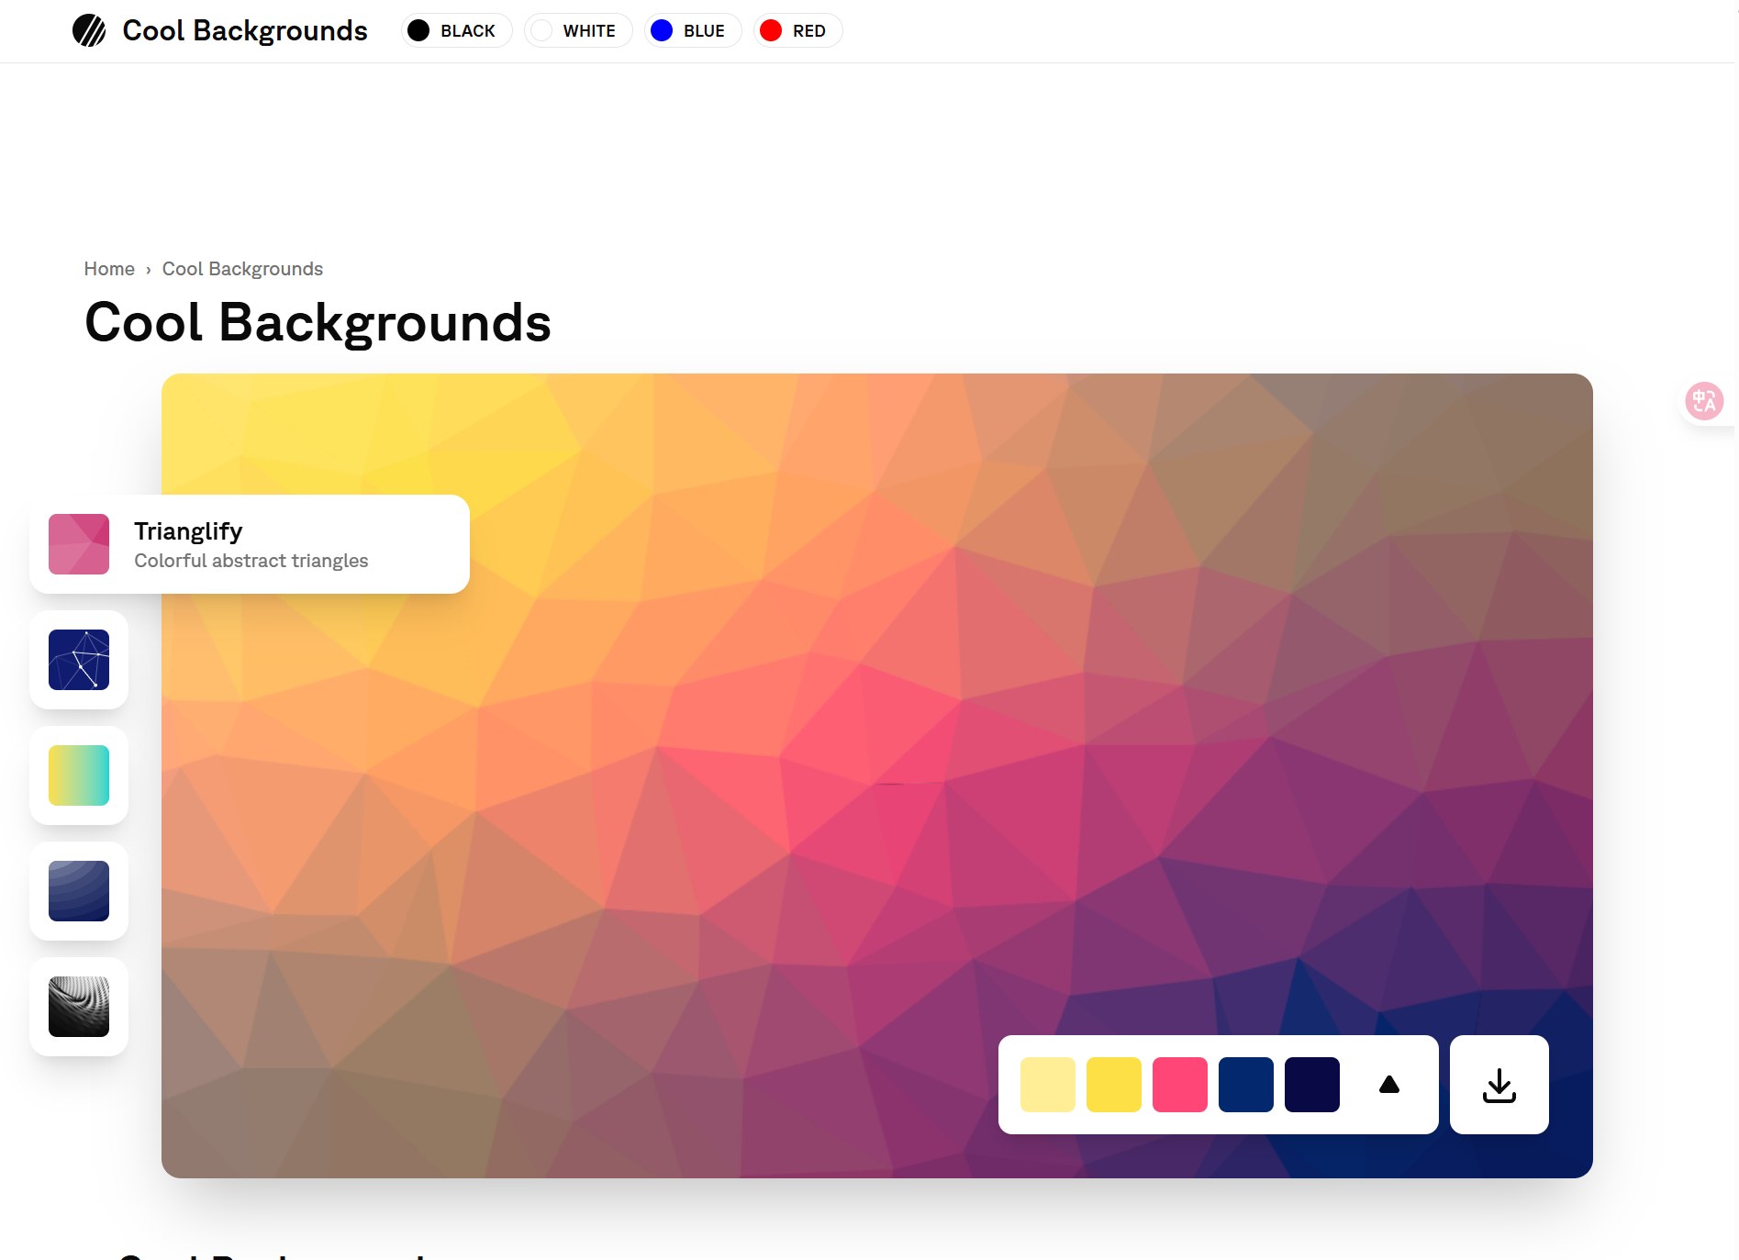Open the Gradient background generator
The height and width of the screenshot is (1260, 1739).
coord(79,775)
